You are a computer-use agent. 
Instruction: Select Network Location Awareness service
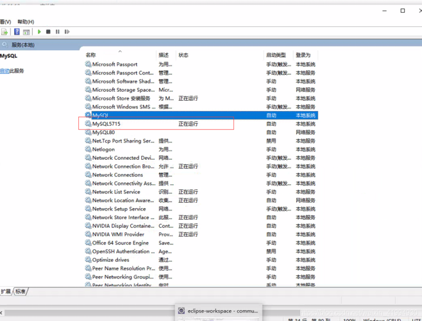pyautogui.click(x=123, y=200)
